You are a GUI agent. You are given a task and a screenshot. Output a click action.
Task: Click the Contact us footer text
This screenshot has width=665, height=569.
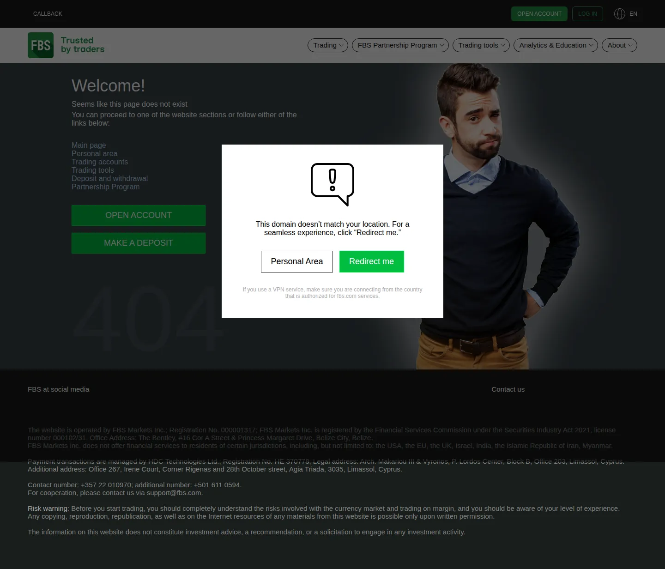point(508,389)
